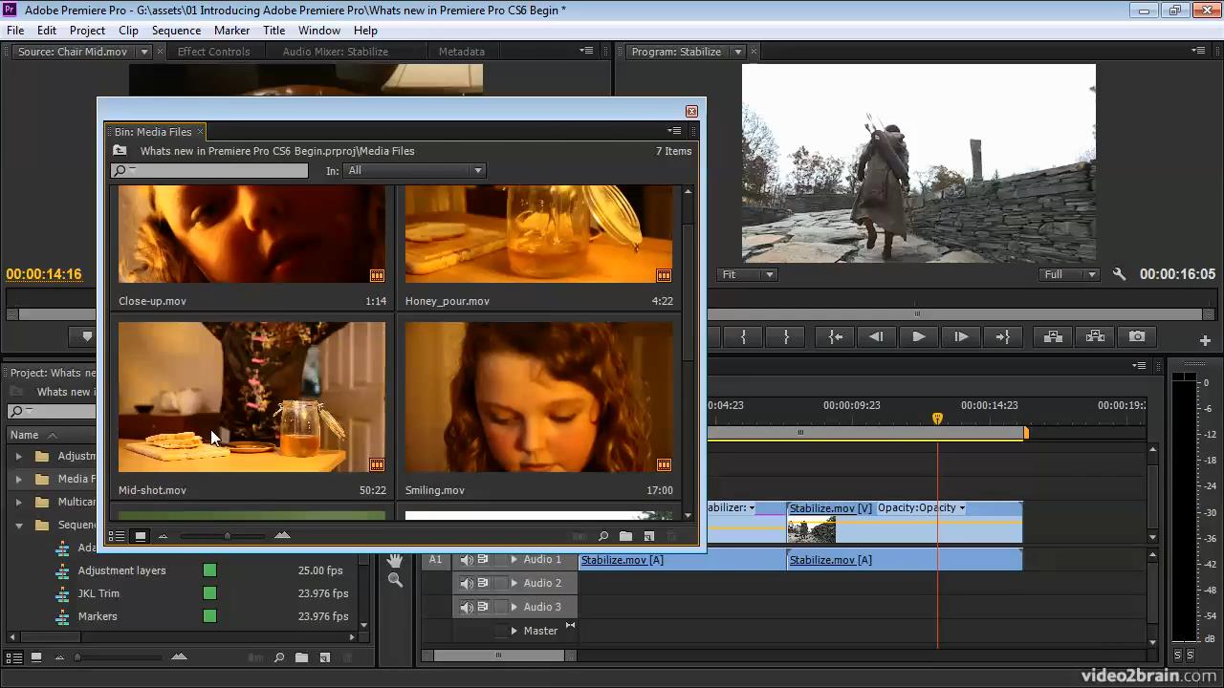1224x688 pixels.
Task: Open the In: All filter dropdown
Action: click(414, 170)
